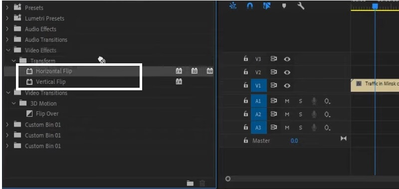Screen dimensions: 399x189
Task: Expand the Lumetri Presets folder
Action: (7, 18)
